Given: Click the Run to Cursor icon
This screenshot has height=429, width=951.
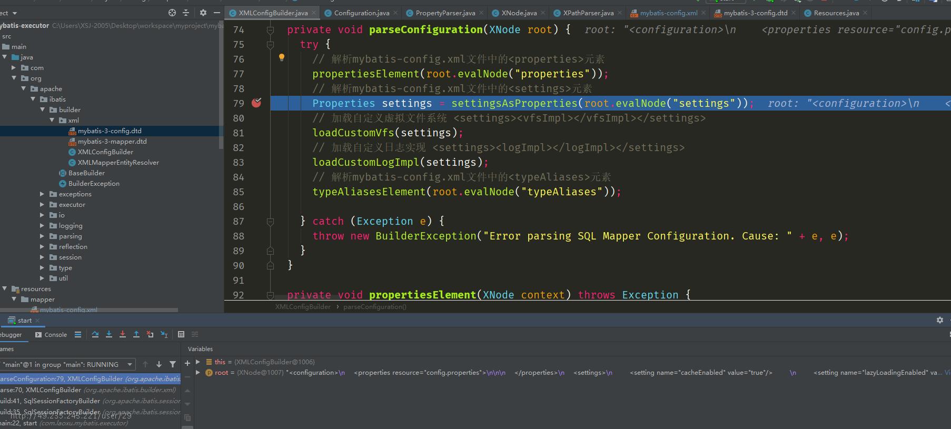Looking at the screenshot, I should click(x=164, y=334).
